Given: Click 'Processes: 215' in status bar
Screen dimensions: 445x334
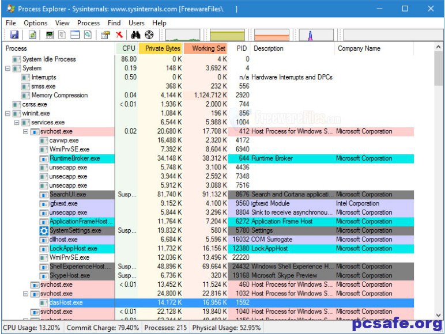Looking at the screenshot, I should (165, 328).
